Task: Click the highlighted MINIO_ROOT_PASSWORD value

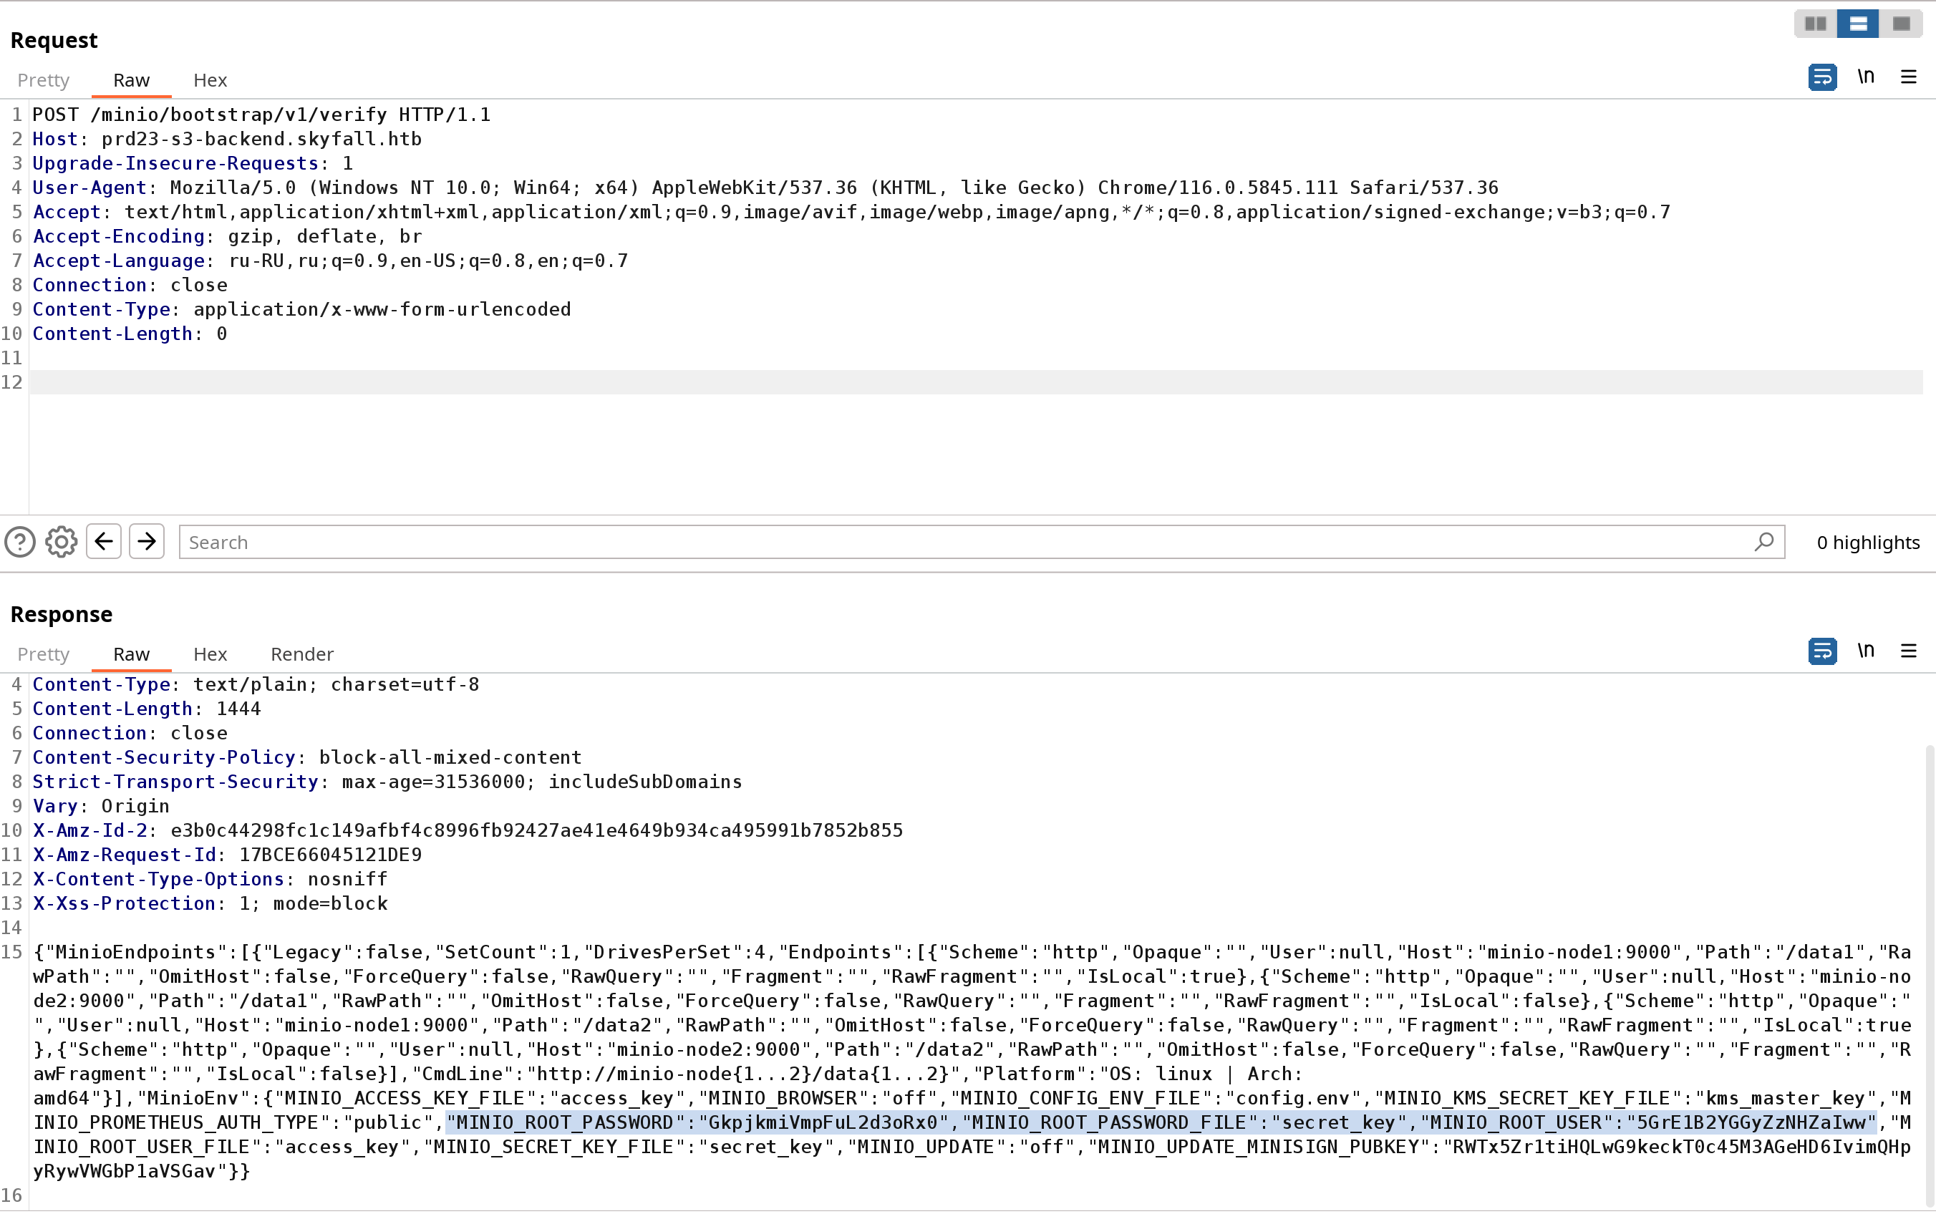Action: (823, 1122)
